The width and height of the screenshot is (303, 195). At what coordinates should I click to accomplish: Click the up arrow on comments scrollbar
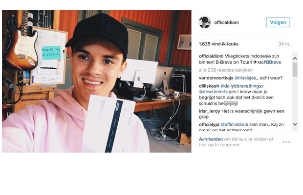pyautogui.click(x=295, y=58)
